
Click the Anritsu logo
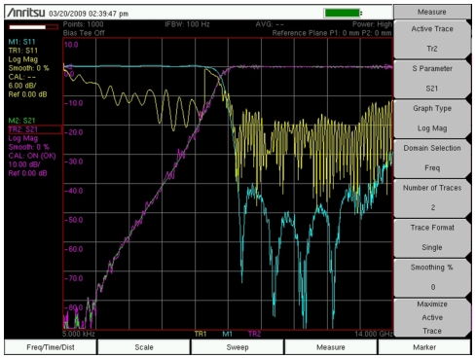(x=26, y=13)
